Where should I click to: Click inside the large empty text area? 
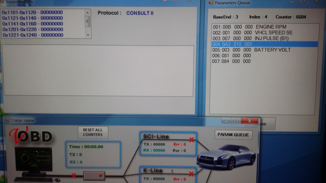[98, 70]
